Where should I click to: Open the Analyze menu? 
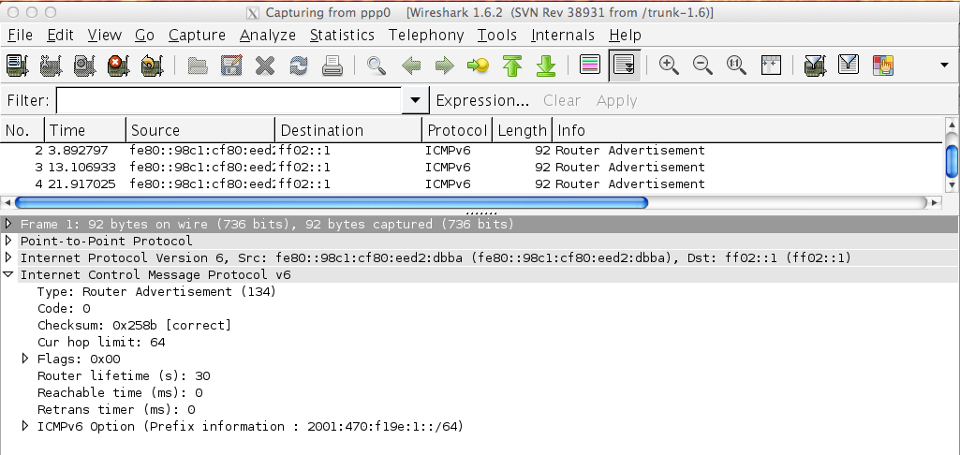pyautogui.click(x=268, y=35)
